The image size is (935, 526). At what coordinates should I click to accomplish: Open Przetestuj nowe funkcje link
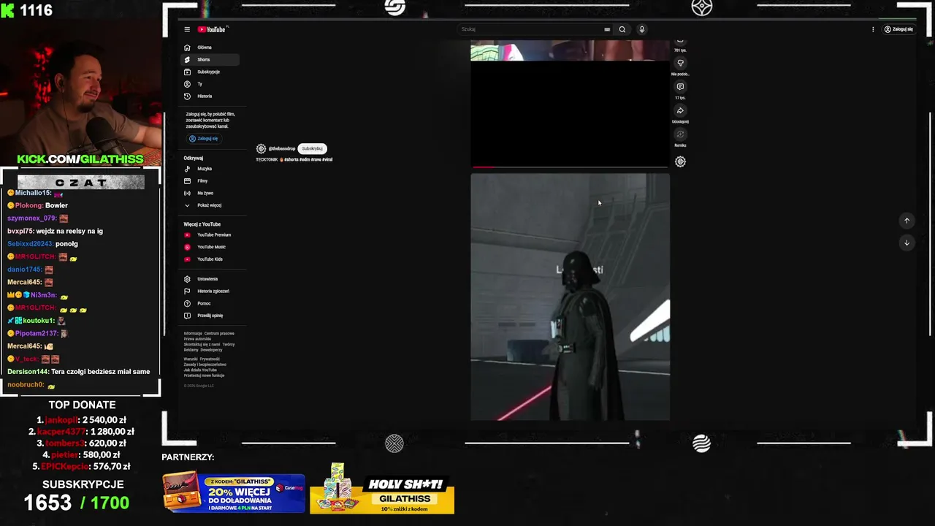coord(204,376)
